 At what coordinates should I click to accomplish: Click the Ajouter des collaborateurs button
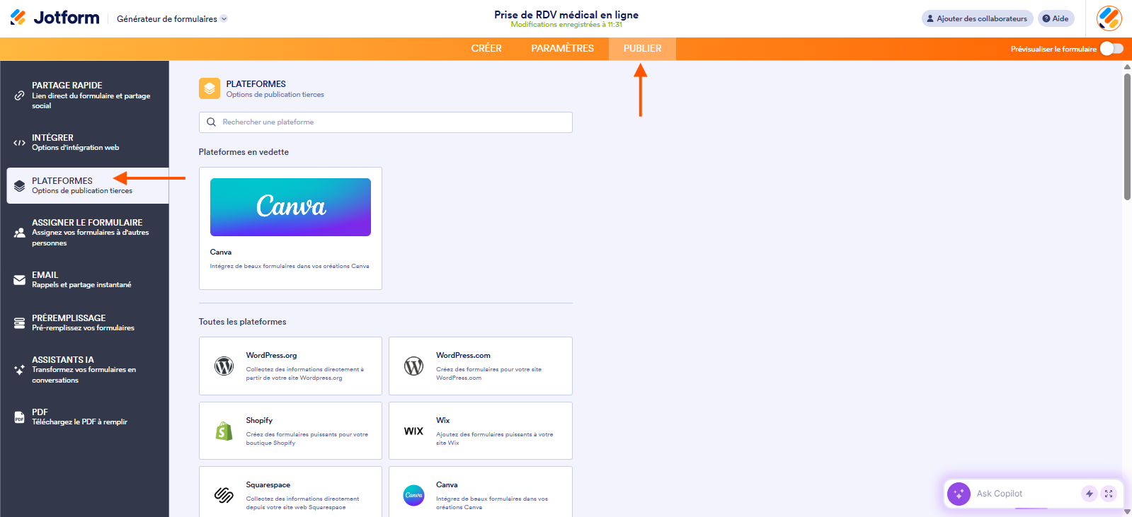(977, 18)
